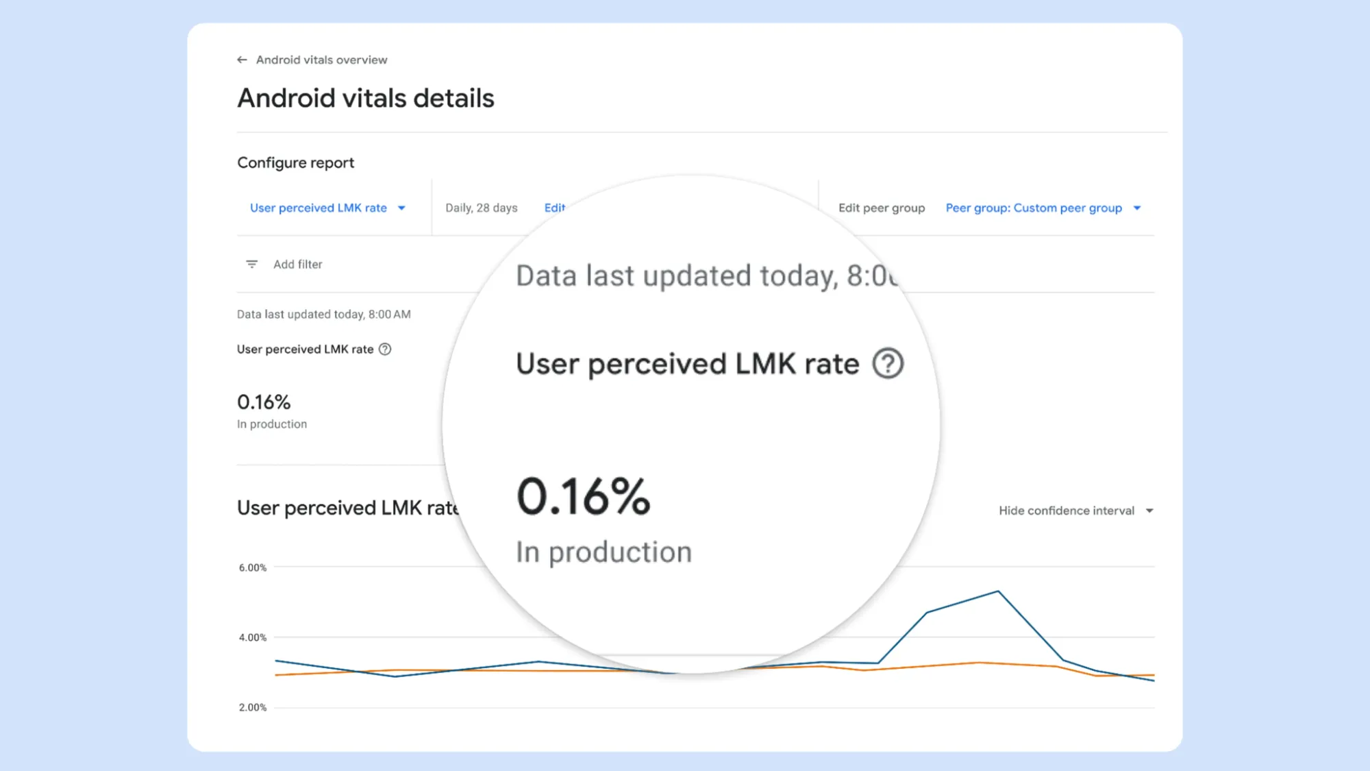The width and height of the screenshot is (1370, 771).
Task: Click the back arrow to Android vitals overview
Action: [x=241, y=60]
